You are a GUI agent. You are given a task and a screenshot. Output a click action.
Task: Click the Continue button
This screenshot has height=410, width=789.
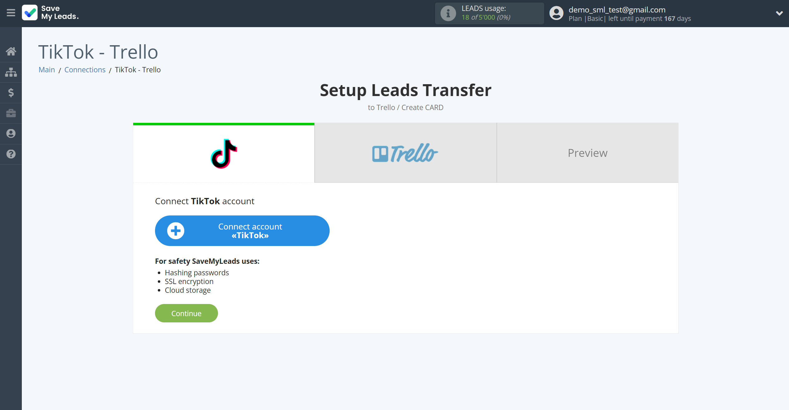pos(187,313)
